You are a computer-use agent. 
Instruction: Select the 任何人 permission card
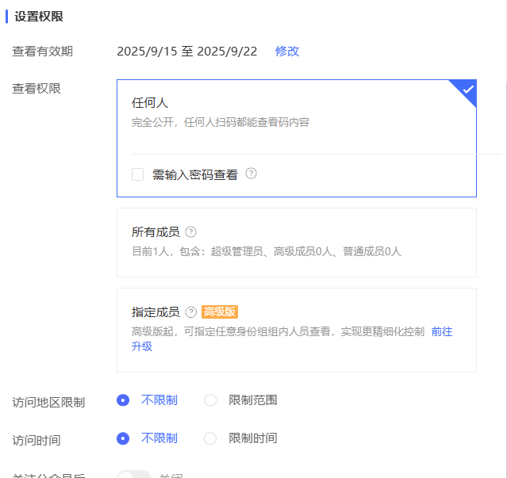pos(296,113)
